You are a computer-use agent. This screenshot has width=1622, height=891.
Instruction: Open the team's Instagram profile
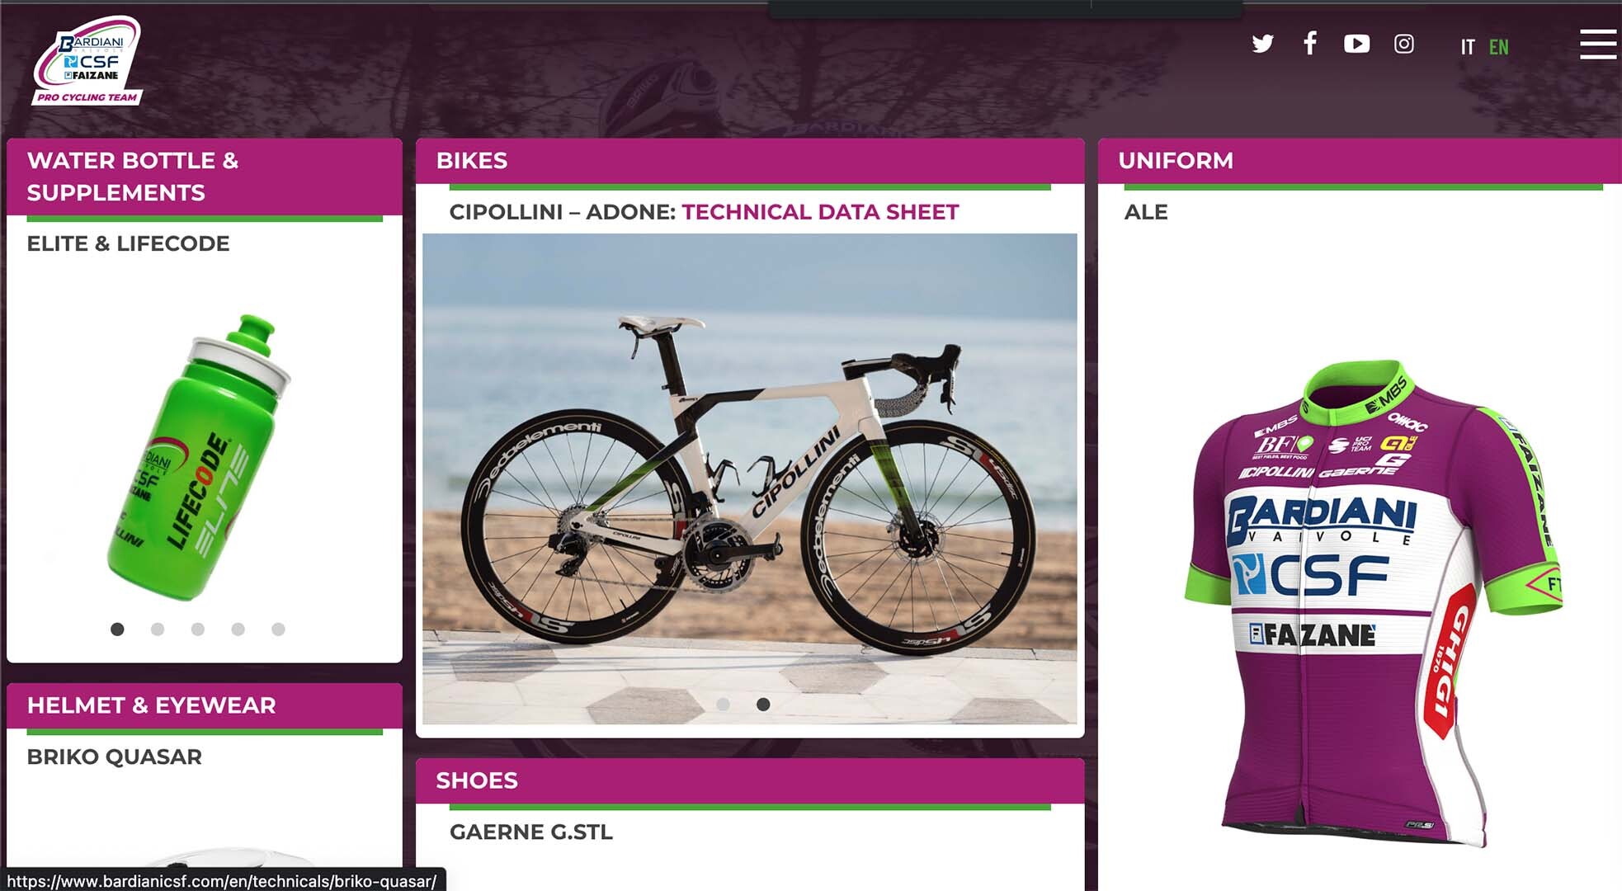[x=1404, y=44]
